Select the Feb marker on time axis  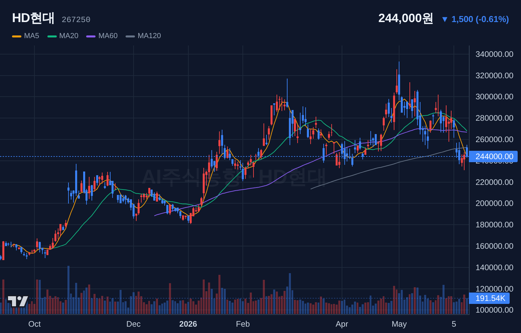(x=243, y=324)
